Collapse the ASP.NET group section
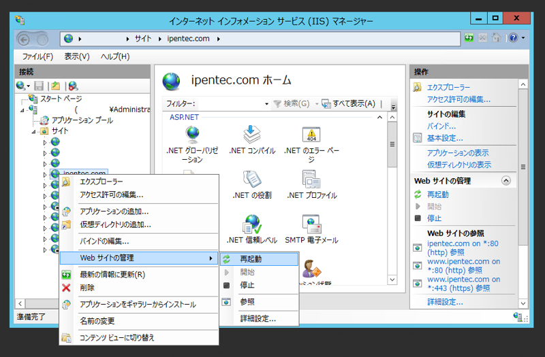Viewport: 545px width, 357px height. tap(379, 117)
